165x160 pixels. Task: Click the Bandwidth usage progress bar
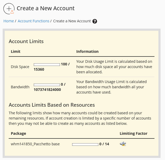point(47,85)
